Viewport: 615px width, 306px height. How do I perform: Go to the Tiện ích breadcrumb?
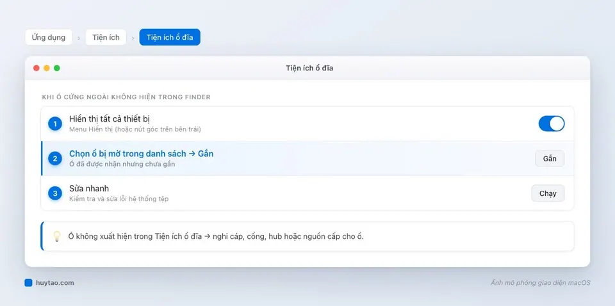(x=106, y=37)
